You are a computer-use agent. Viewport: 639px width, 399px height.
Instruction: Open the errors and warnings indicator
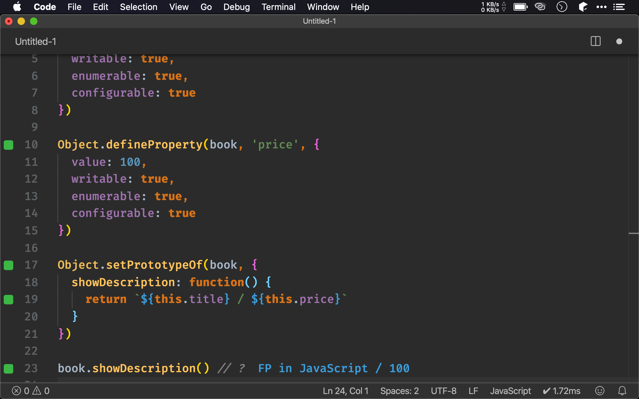tap(31, 391)
